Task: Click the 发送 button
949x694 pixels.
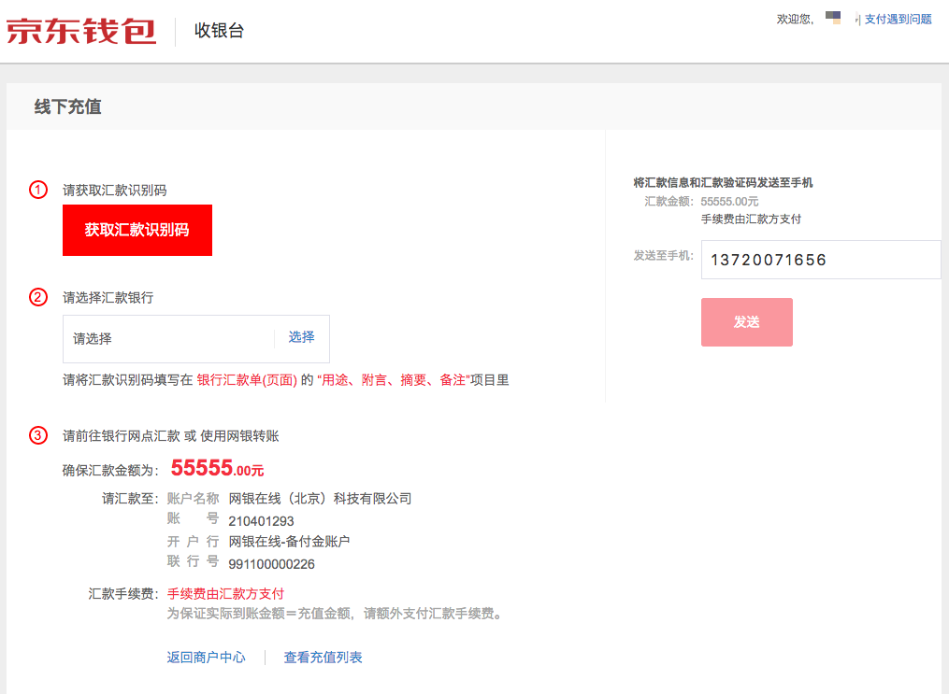Action: pyautogui.click(x=747, y=322)
